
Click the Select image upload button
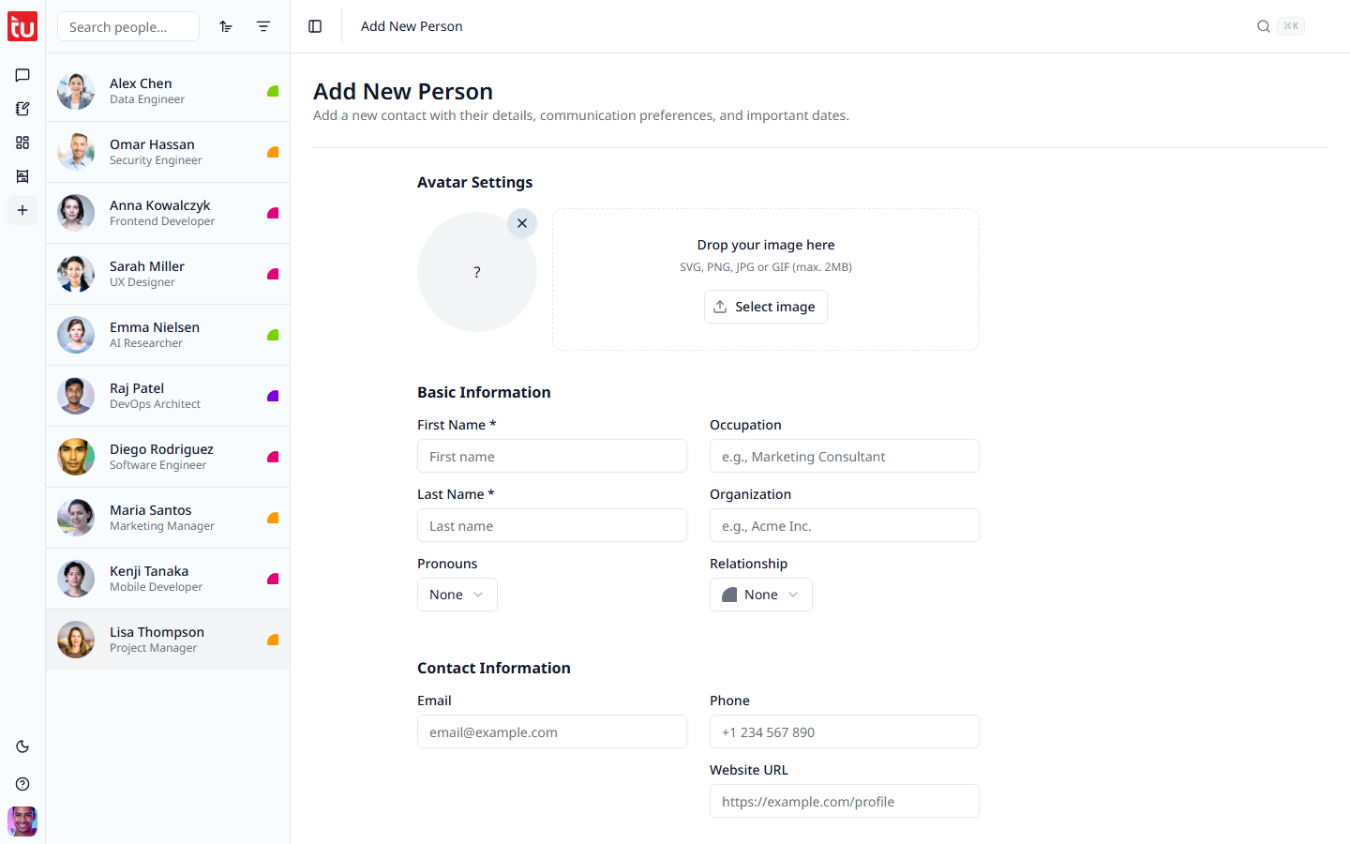point(766,307)
